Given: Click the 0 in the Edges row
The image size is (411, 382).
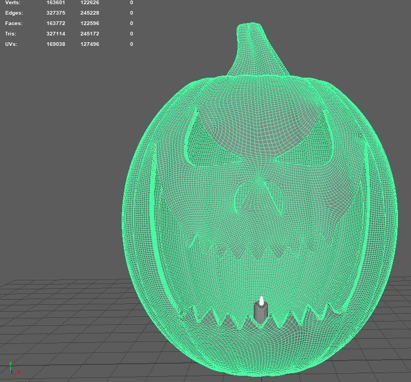Looking at the screenshot, I should click(x=132, y=13).
